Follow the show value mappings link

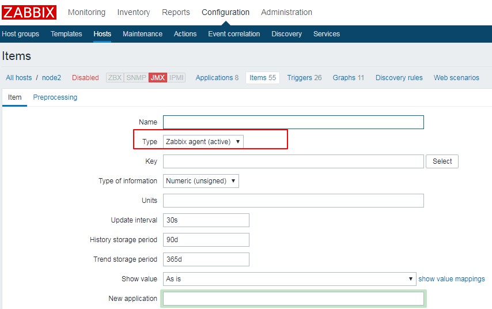451,279
